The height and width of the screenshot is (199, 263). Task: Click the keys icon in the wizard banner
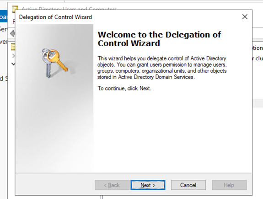point(55,63)
